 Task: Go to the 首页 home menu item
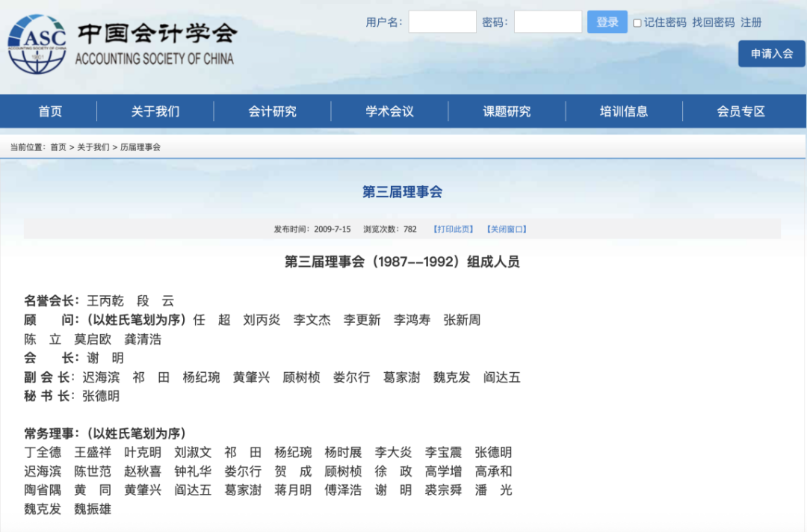[50, 111]
